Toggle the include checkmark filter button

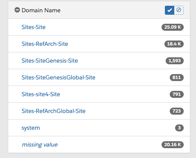coord(170,10)
